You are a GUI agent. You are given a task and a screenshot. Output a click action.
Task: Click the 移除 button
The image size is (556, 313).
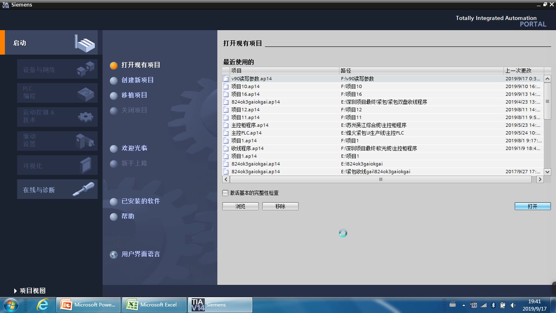point(280,206)
